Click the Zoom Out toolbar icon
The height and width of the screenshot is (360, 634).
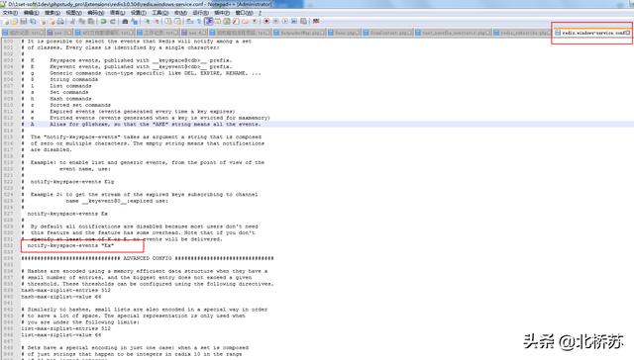point(157,22)
